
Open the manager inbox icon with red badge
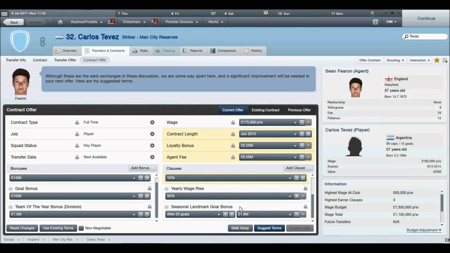click(x=111, y=22)
